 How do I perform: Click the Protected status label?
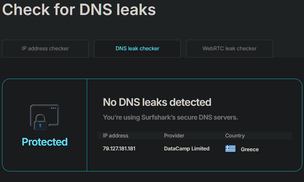(x=45, y=142)
